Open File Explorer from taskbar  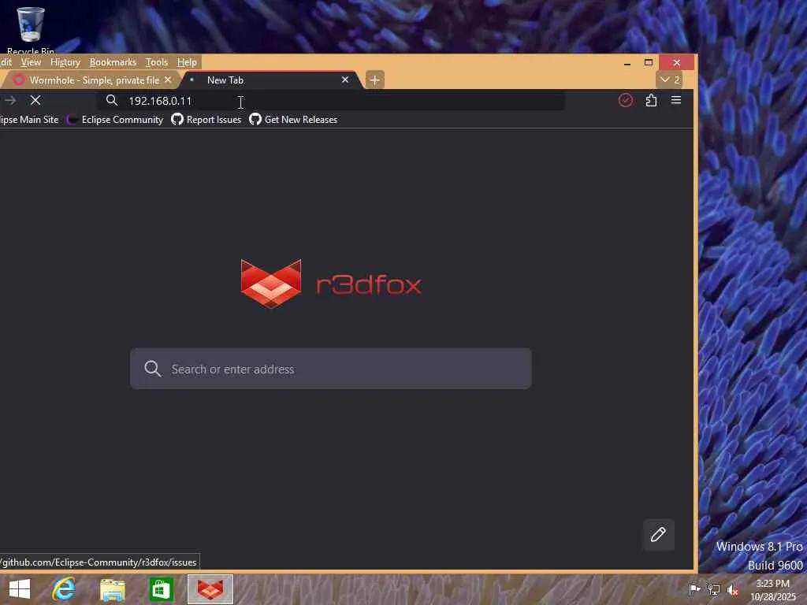coord(112,589)
